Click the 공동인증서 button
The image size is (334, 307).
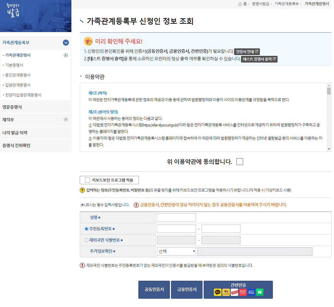(x=154, y=289)
